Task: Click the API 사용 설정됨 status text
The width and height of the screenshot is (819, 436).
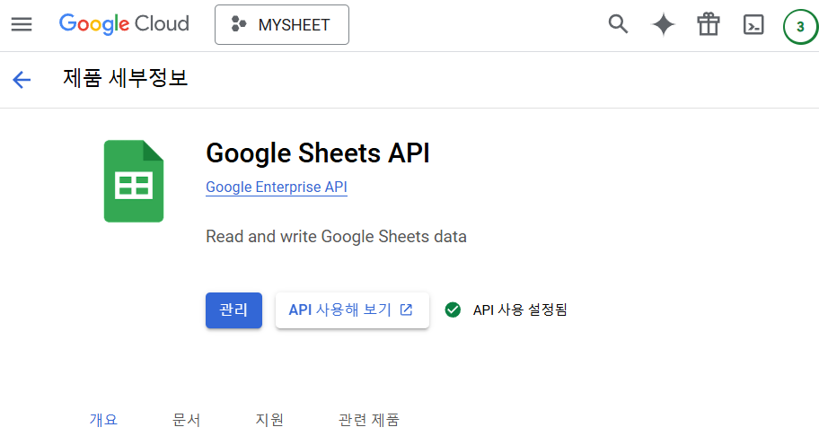Action: click(x=520, y=310)
